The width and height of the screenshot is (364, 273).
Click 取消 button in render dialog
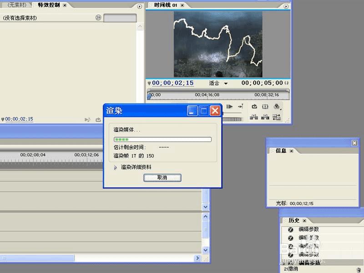162,177
